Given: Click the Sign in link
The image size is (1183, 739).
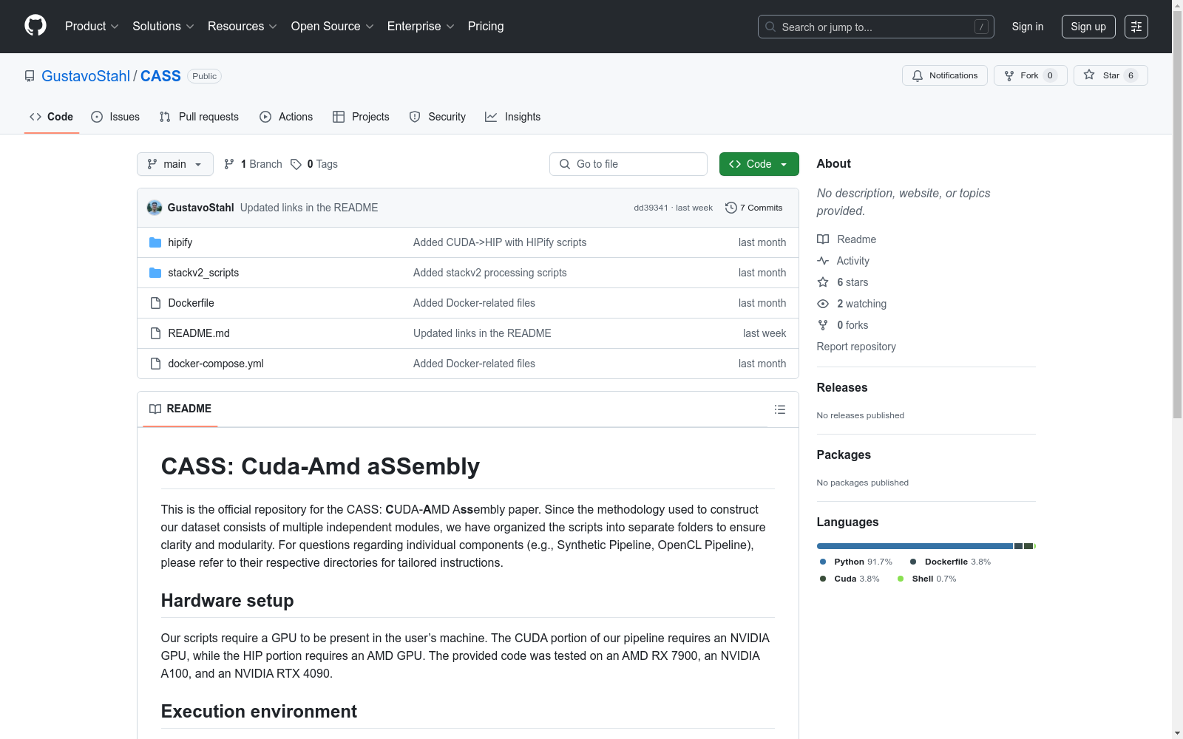Looking at the screenshot, I should [x=1028, y=27].
